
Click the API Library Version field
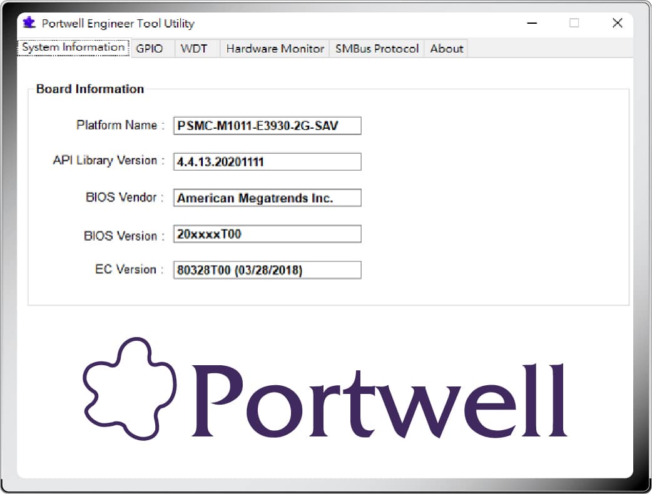tap(267, 161)
